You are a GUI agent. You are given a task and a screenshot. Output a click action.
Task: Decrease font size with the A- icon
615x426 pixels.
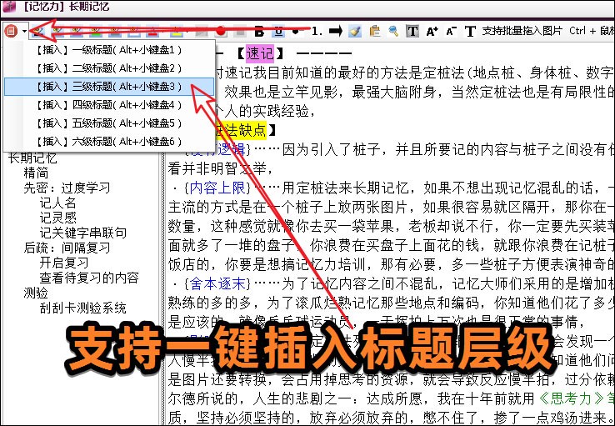(x=451, y=31)
